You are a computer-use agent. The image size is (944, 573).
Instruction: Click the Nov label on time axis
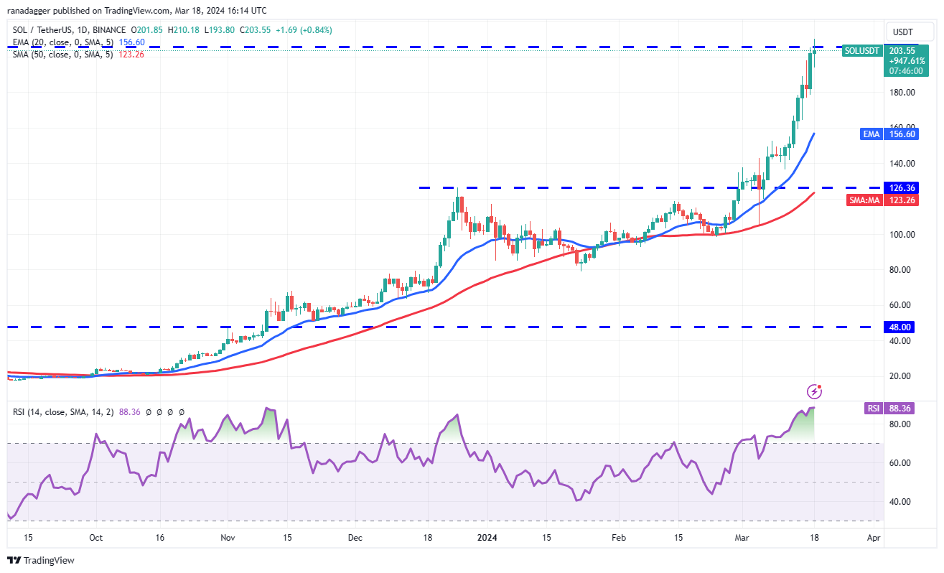pos(228,537)
